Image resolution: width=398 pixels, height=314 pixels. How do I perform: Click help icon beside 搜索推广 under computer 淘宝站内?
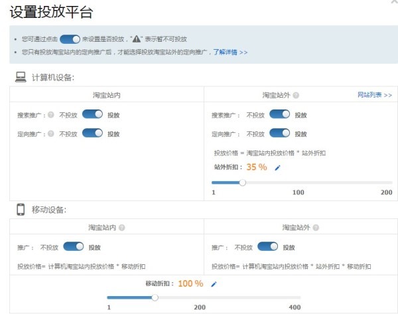50,115
